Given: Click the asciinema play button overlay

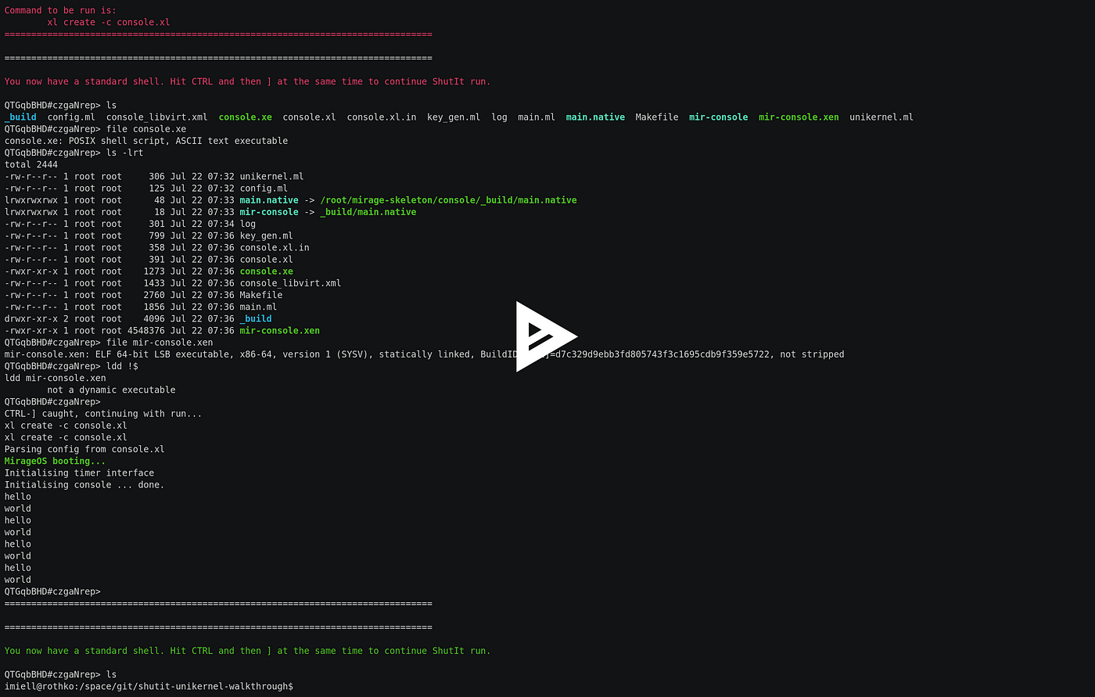Looking at the screenshot, I should [x=547, y=336].
